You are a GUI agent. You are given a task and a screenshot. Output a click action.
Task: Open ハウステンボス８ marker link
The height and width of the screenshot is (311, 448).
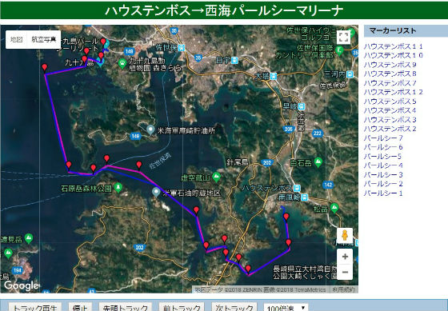(x=390, y=74)
